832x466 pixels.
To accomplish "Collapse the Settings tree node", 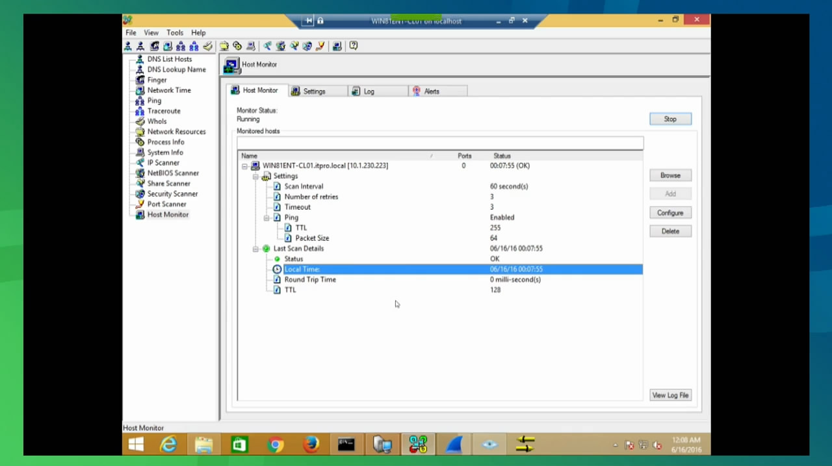I will point(255,177).
